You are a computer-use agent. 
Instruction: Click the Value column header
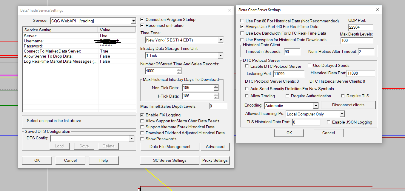point(117,30)
